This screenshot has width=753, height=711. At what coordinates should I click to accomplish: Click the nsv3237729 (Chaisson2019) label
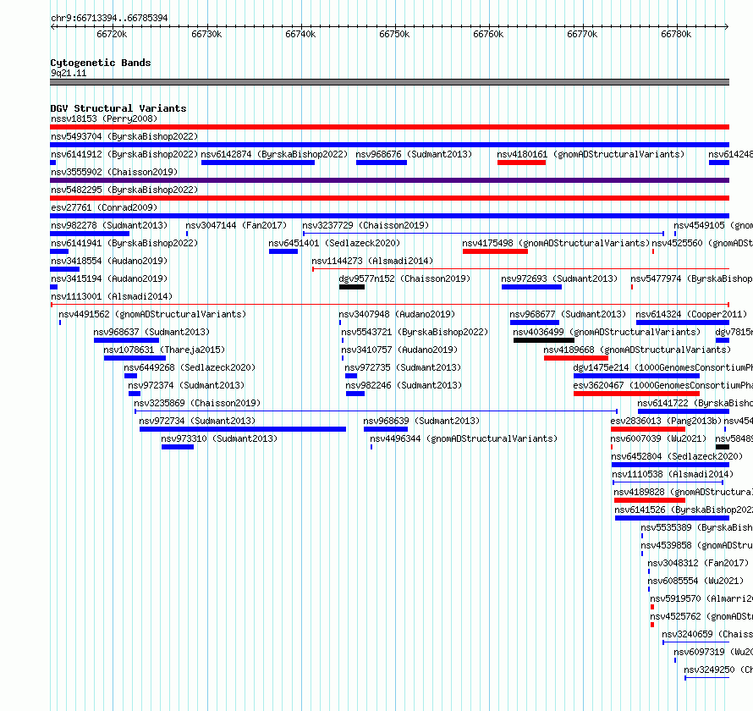pos(366,225)
